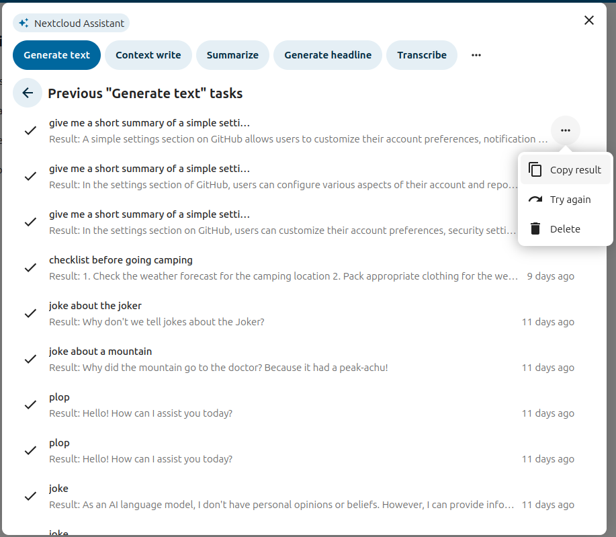Click the copy icon beside Copy result
Image resolution: width=616 pixels, height=537 pixels.
click(x=535, y=170)
